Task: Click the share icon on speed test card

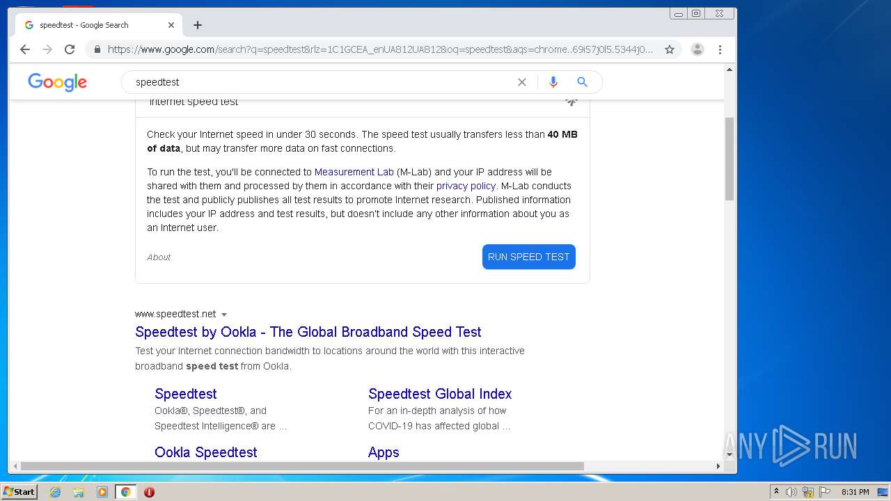Action: 571,102
